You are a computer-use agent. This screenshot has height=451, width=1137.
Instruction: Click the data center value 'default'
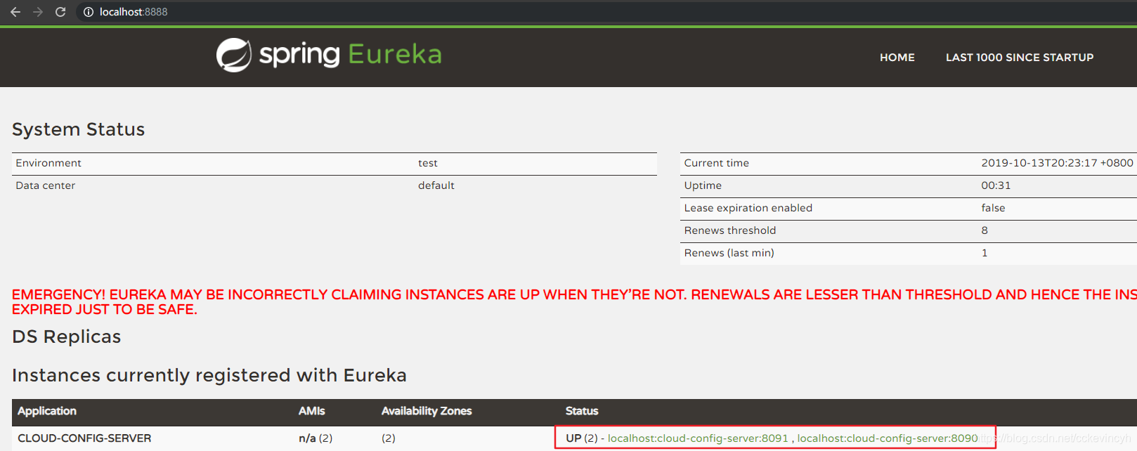click(x=436, y=185)
